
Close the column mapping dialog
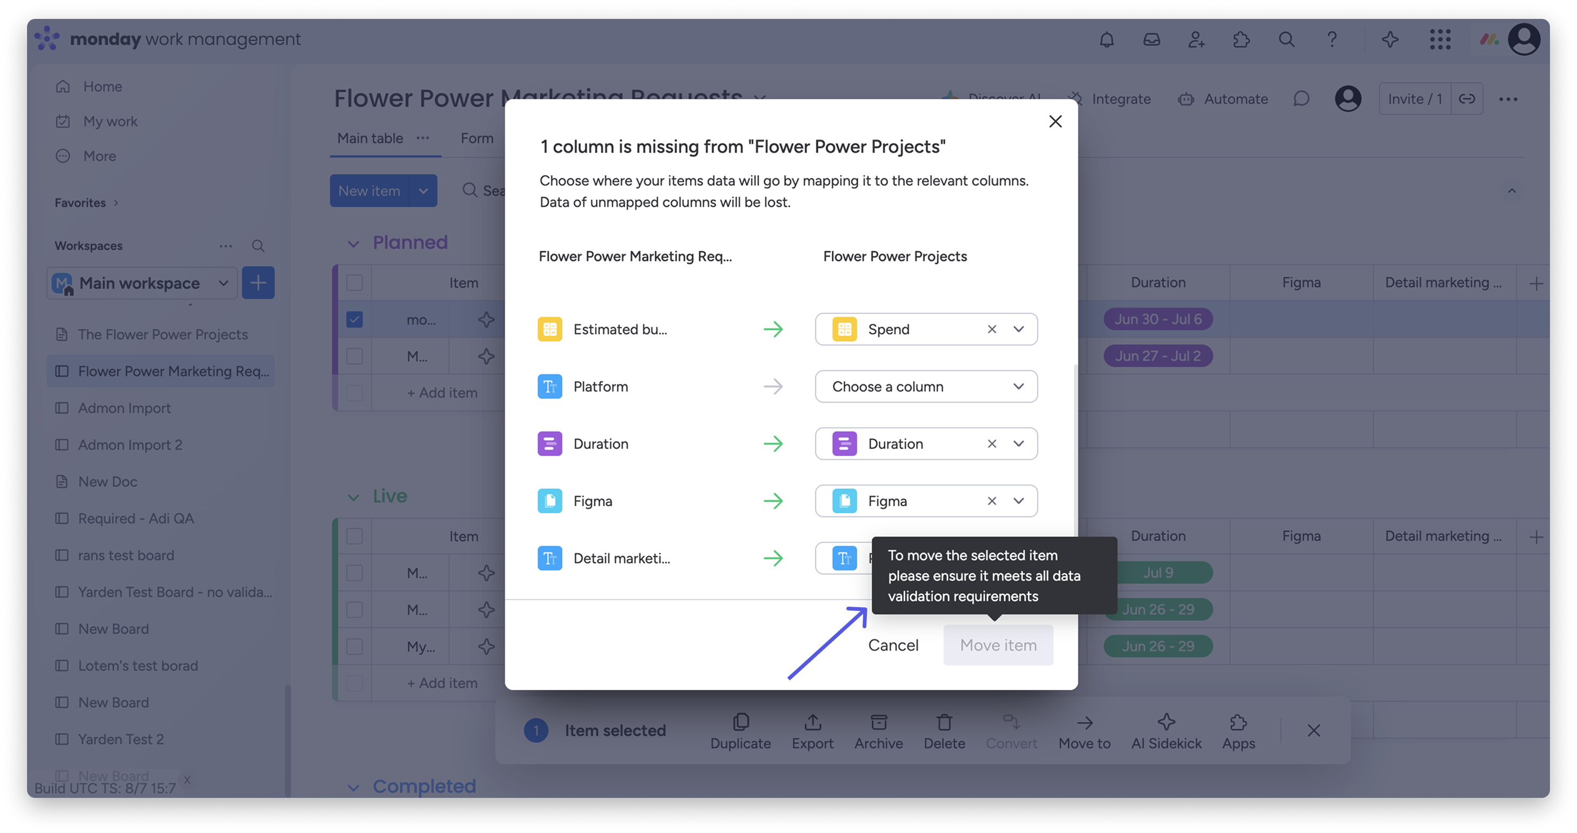coord(1056,121)
